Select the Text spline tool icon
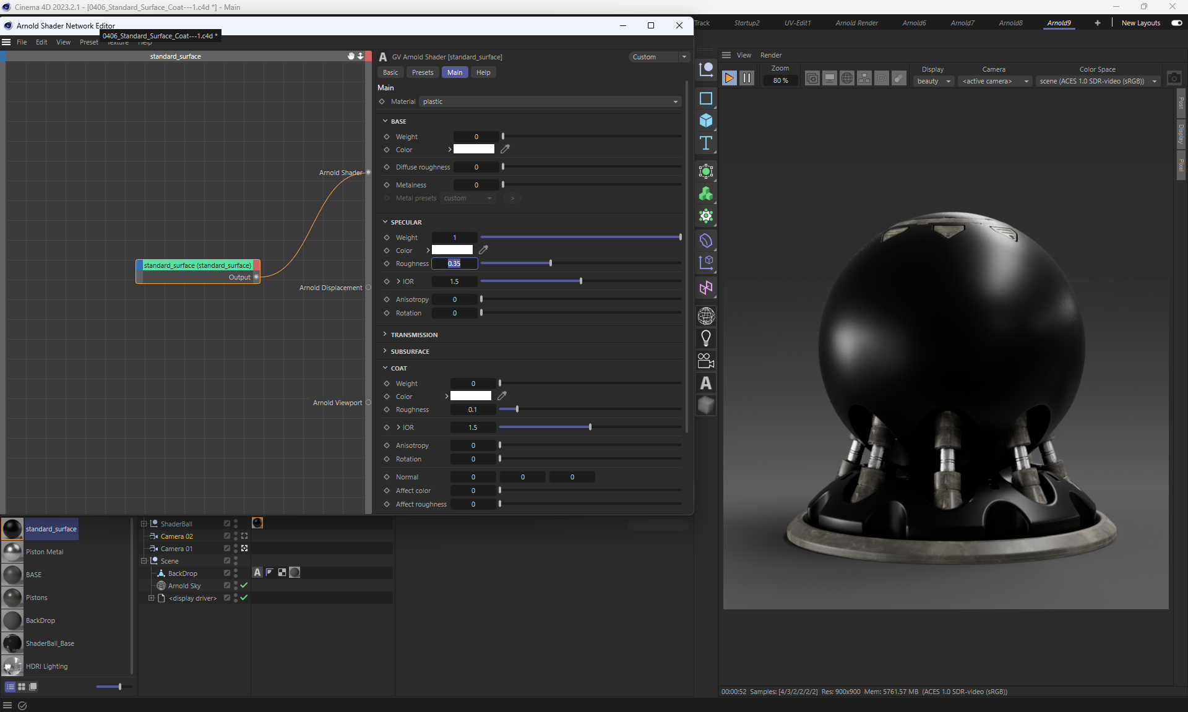 click(706, 144)
